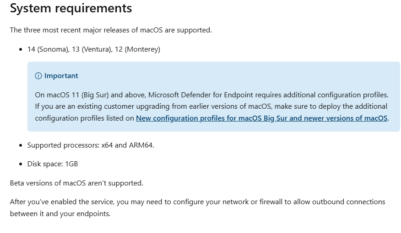401x233 pixels.
Task: Click the text 14 (Sonoma)
Action: (x=49, y=49)
